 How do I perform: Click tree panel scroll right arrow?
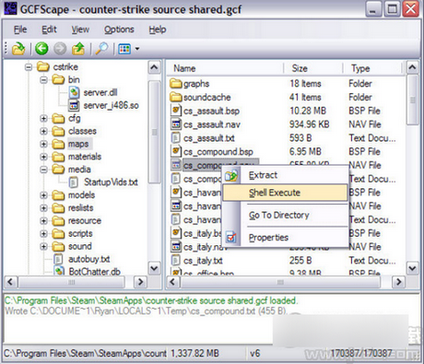pyautogui.click(x=140, y=282)
